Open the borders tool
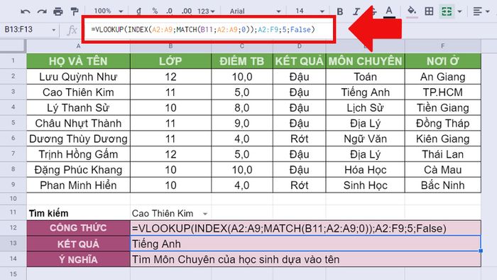The height and width of the screenshot is (280, 497). (x=429, y=12)
